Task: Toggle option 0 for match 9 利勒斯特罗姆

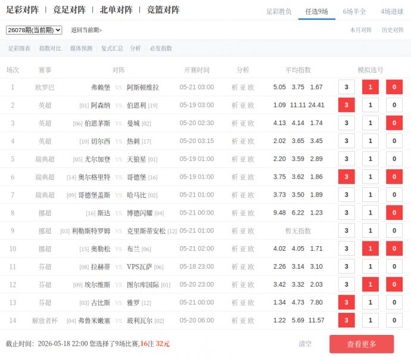Action: 394,231
